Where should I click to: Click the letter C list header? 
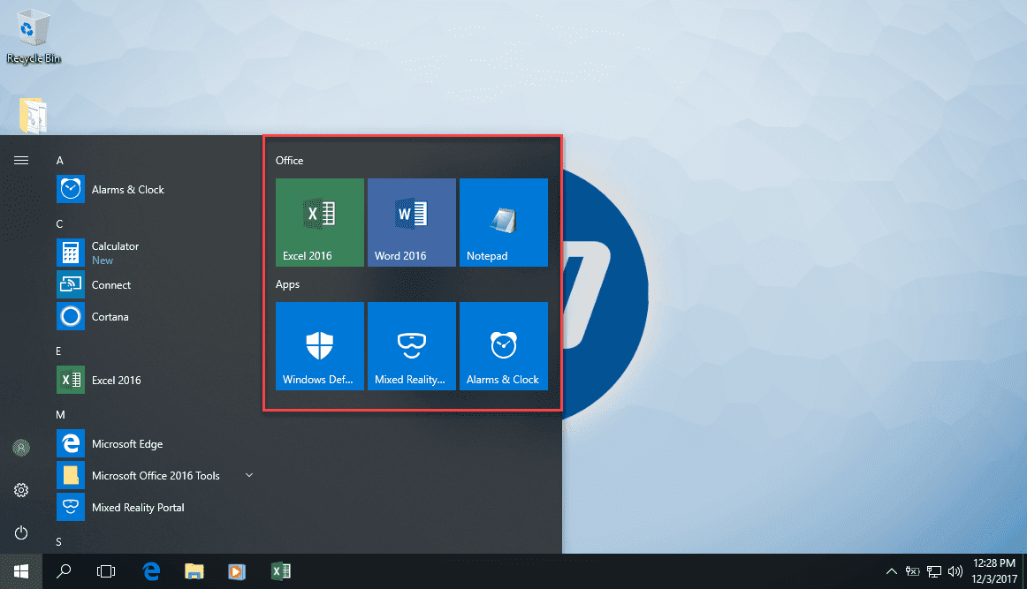click(59, 223)
